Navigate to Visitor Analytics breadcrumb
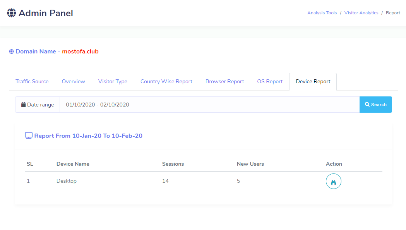The width and height of the screenshot is (406, 230). pyautogui.click(x=361, y=13)
